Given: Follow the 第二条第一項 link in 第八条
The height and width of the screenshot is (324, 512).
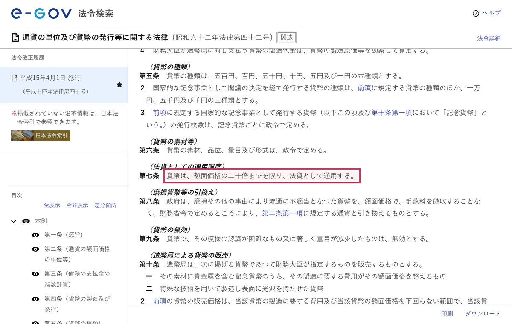Looking at the screenshot, I should pos(282,213).
